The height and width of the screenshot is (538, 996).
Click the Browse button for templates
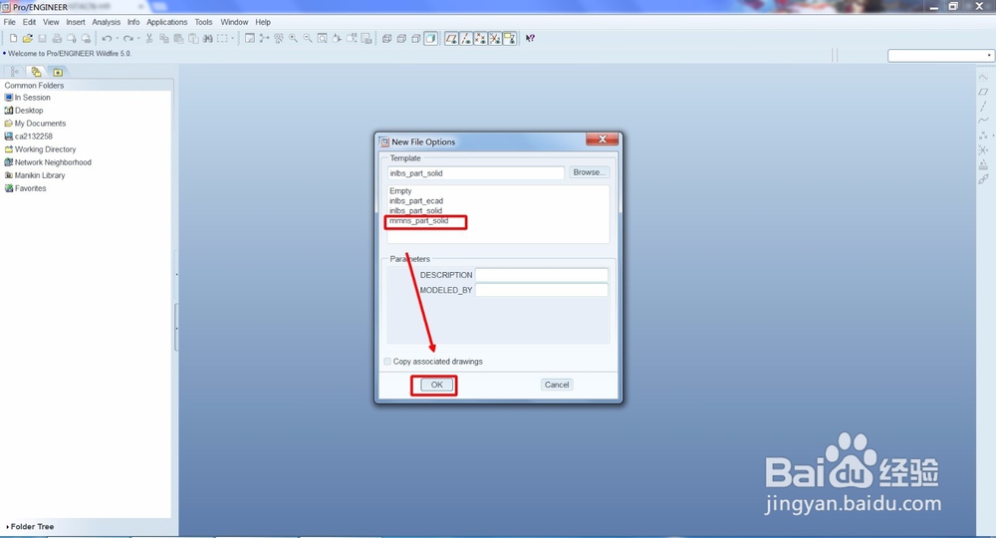(589, 172)
